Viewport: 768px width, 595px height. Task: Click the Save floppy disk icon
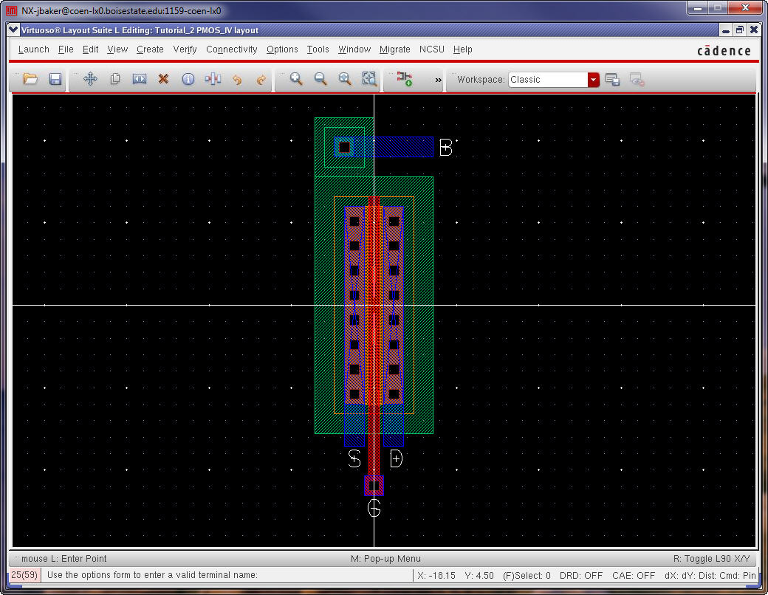pyautogui.click(x=55, y=79)
